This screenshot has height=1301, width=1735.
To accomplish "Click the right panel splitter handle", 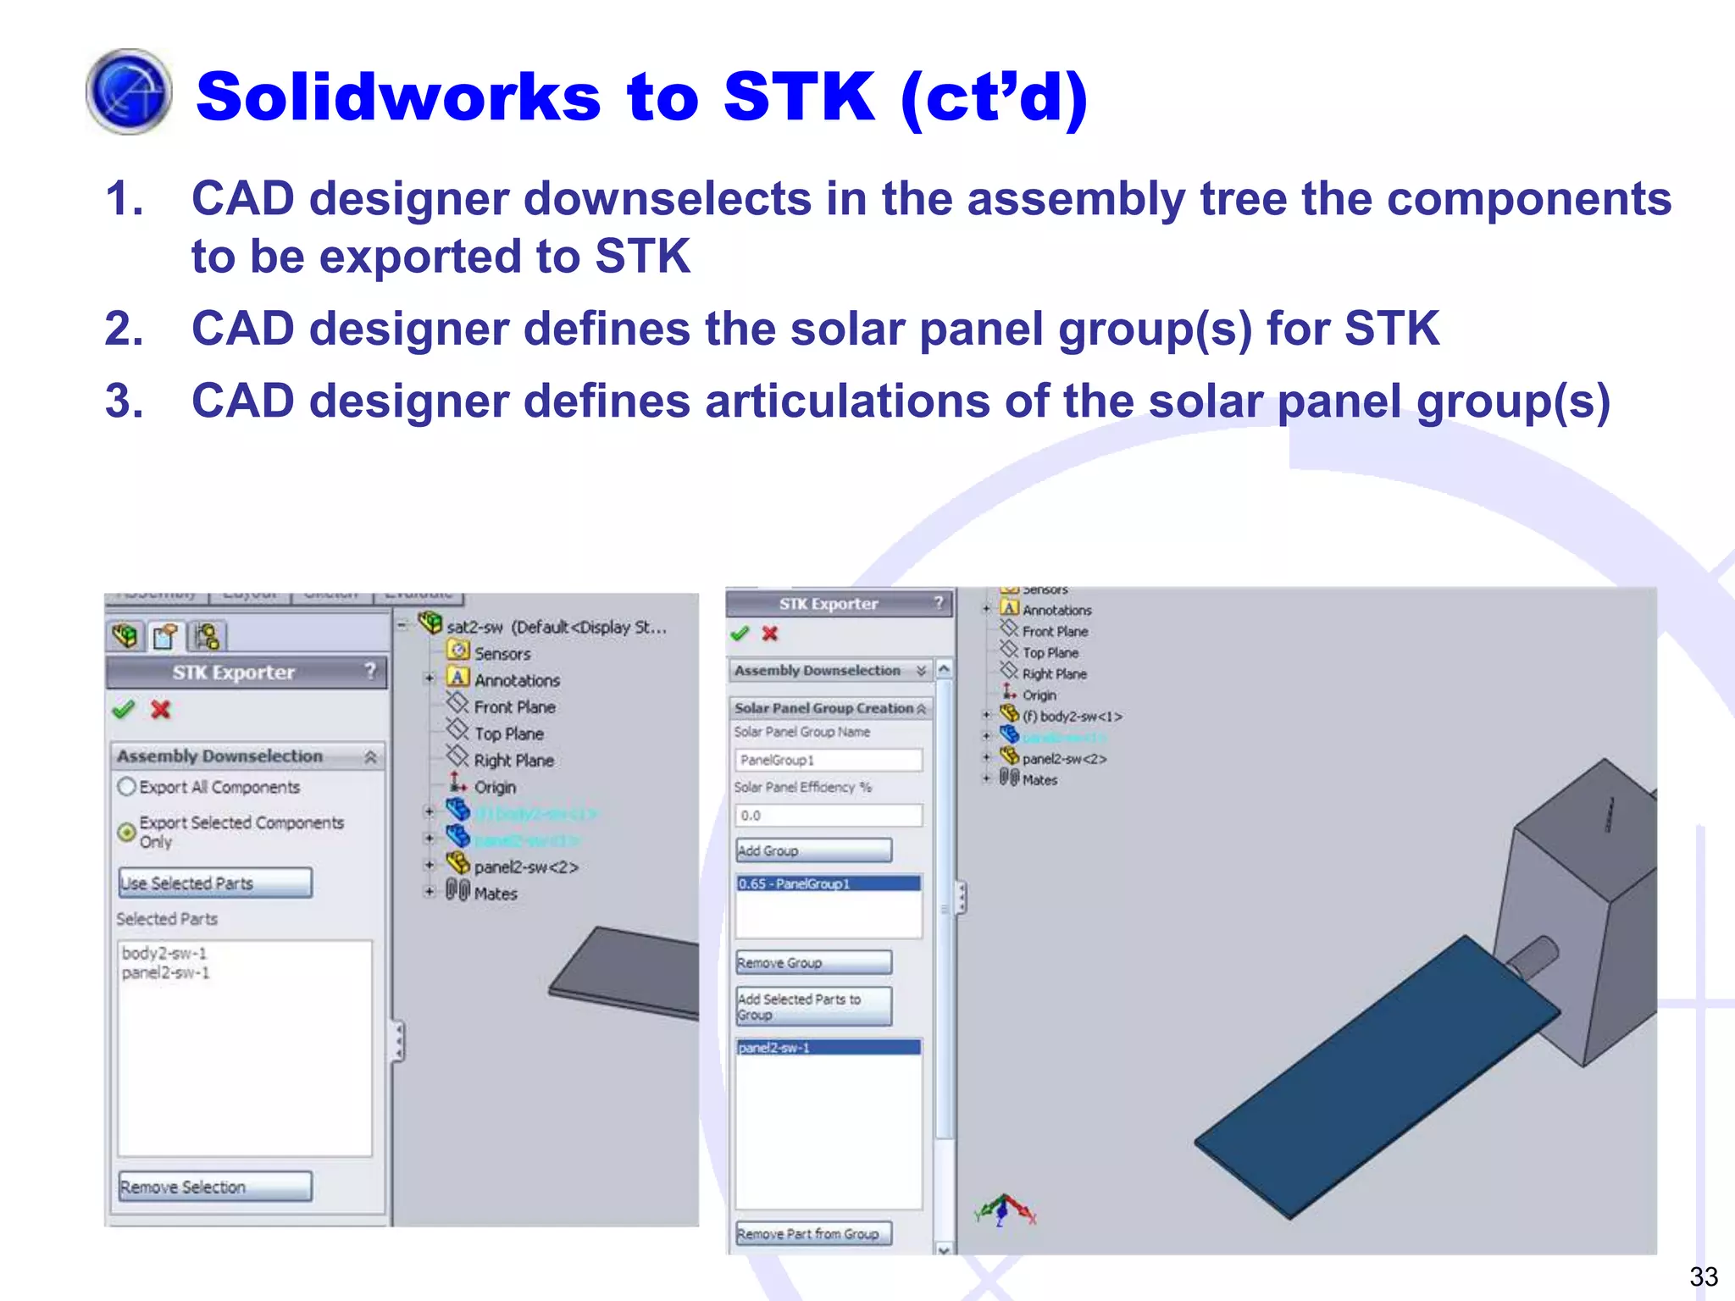I will click(x=961, y=898).
